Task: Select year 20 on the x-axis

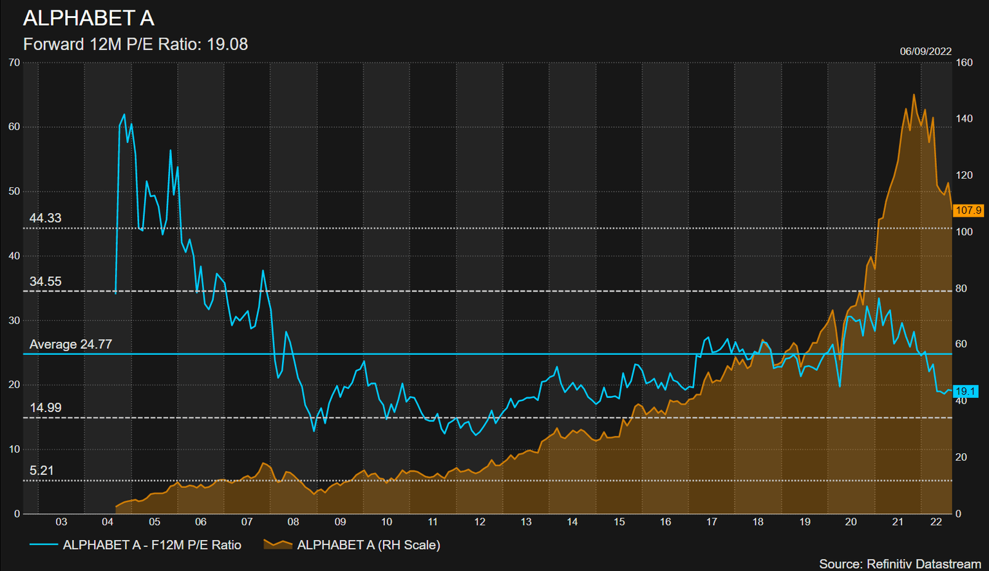Action: (851, 522)
